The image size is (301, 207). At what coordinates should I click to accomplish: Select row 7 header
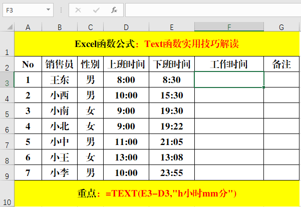coord(7,141)
